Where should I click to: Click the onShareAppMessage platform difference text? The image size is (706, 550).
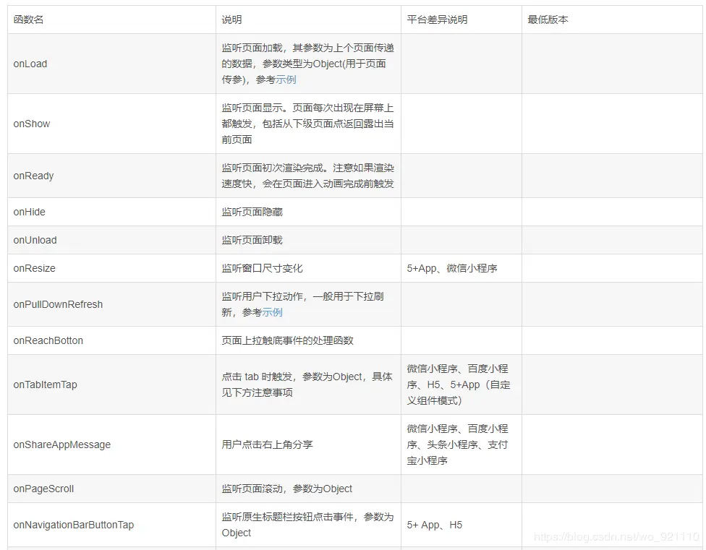click(457, 444)
